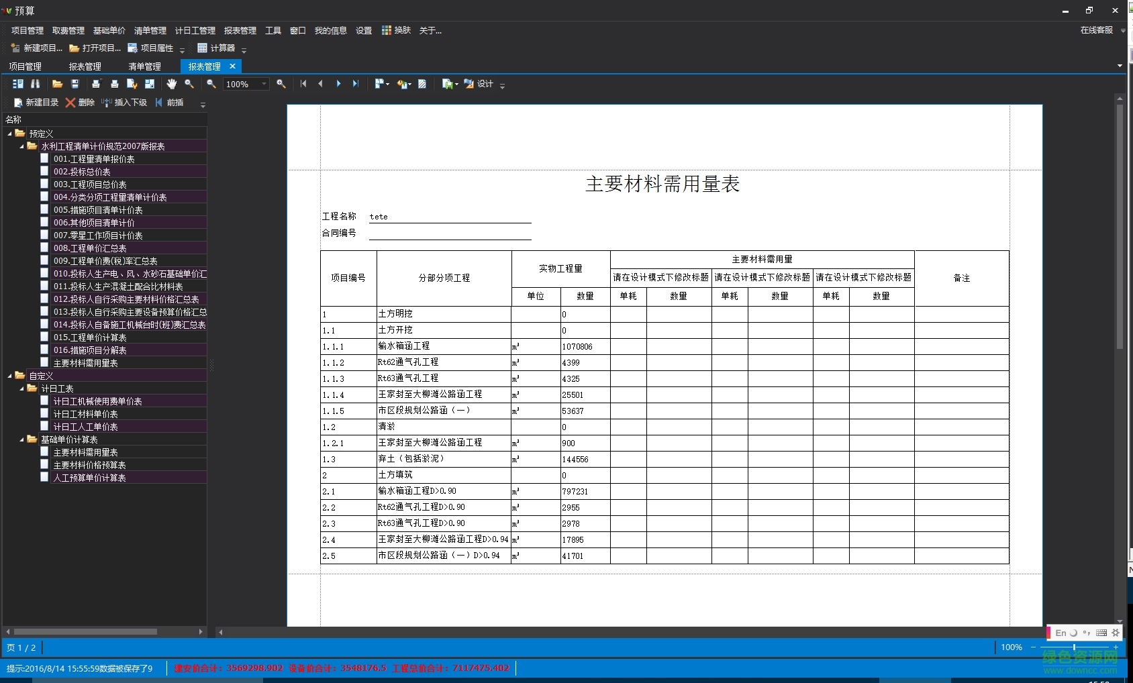Viewport: 1133px width, 683px height.
Task: Open the calculator (计算器) tool
Action: click(216, 48)
